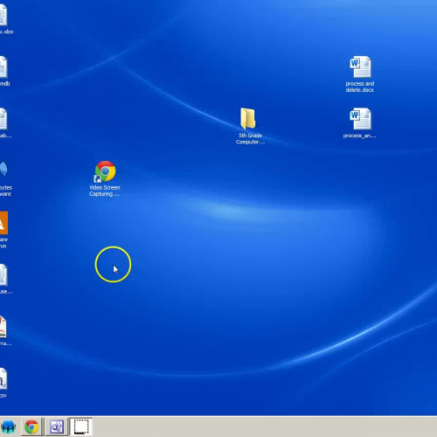Click the dotted selection rectangle taskbar button

click(81, 427)
